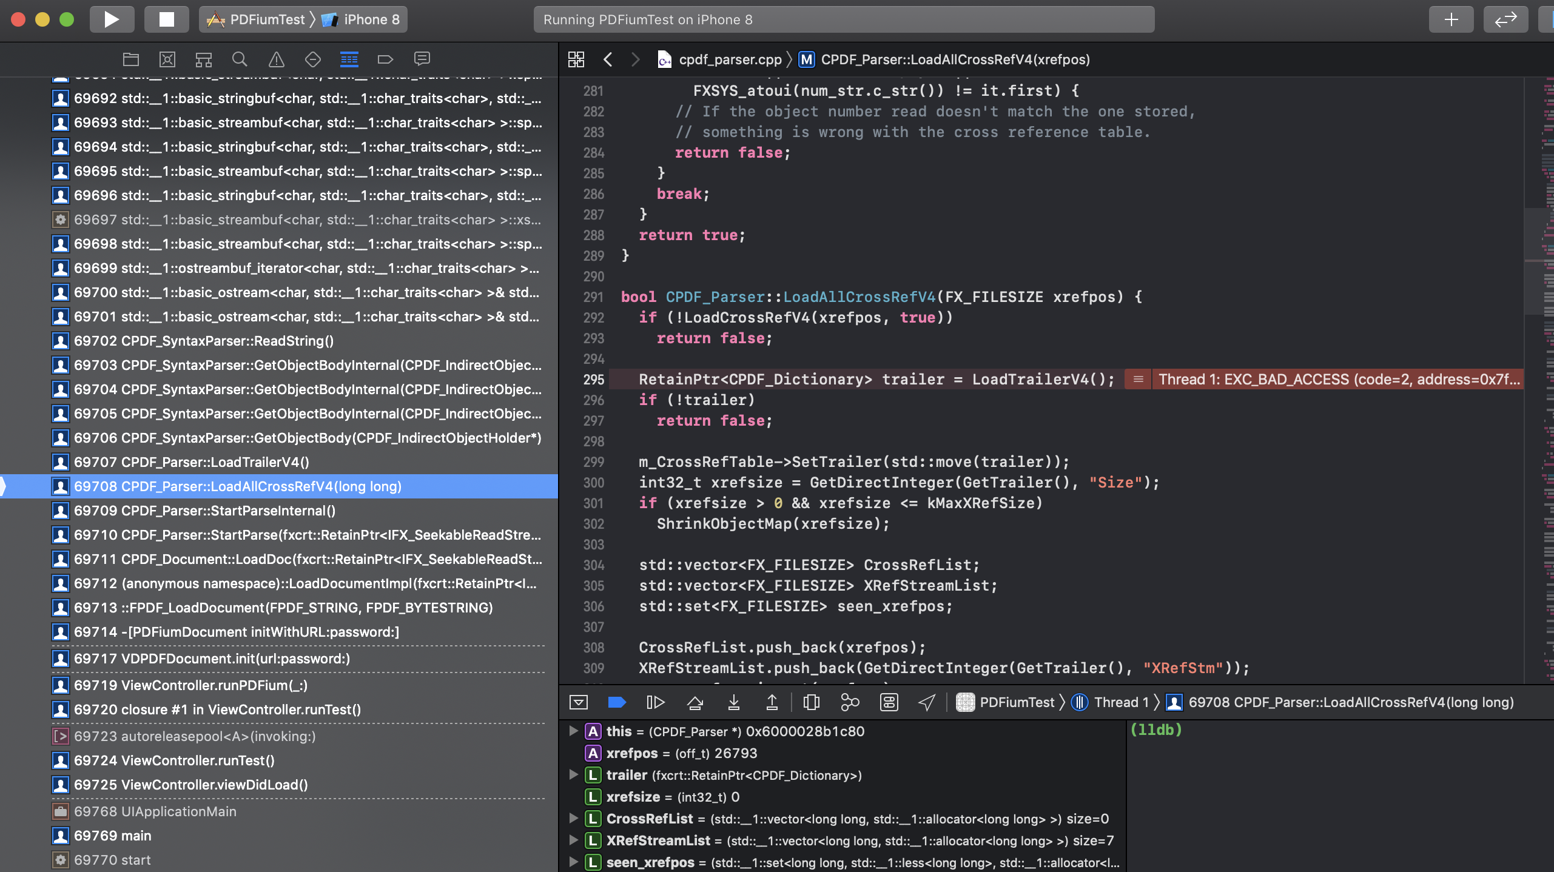Click the editor minimap scrollbar

(1539, 381)
